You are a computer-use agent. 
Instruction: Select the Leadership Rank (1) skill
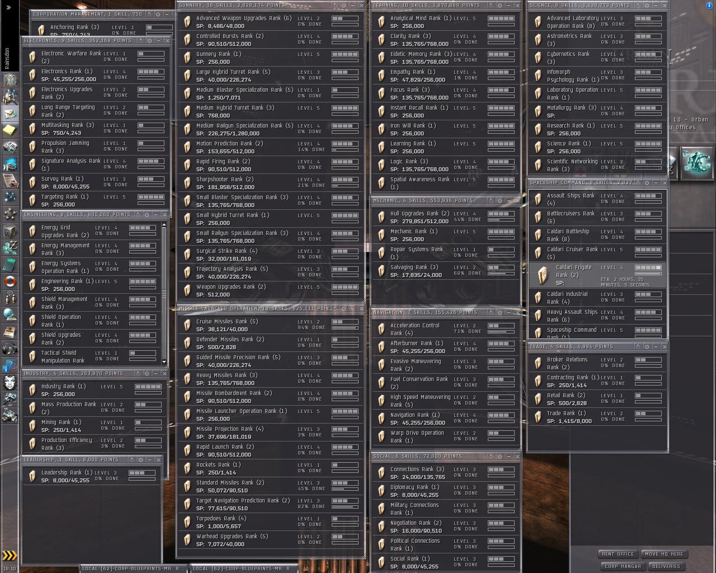pyautogui.click(x=92, y=476)
